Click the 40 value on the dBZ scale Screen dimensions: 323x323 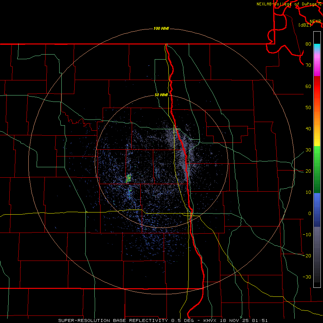(308, 129)
